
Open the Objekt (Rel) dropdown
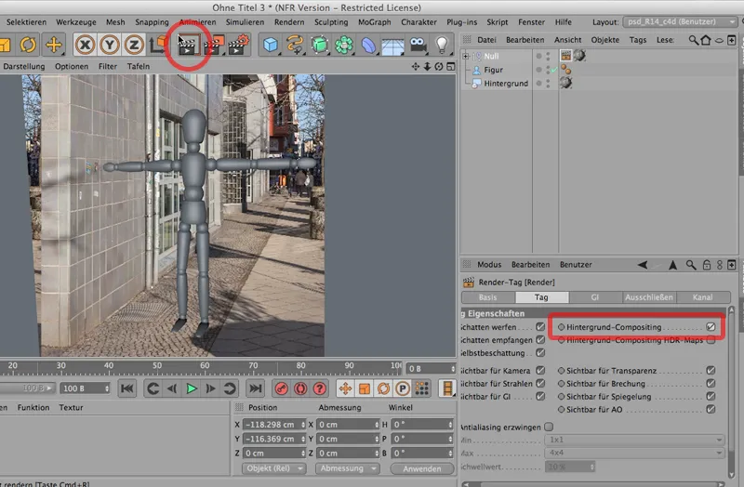[x=274, y=468]
